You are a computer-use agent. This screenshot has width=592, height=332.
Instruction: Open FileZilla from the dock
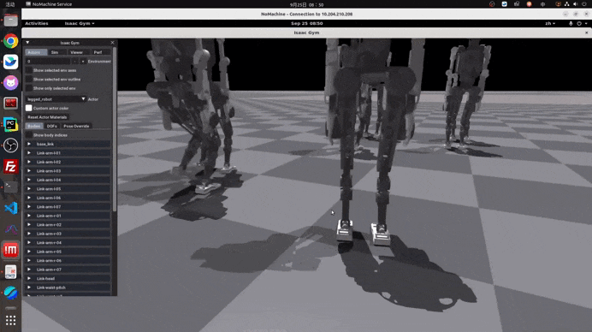(x=10, y=166)
